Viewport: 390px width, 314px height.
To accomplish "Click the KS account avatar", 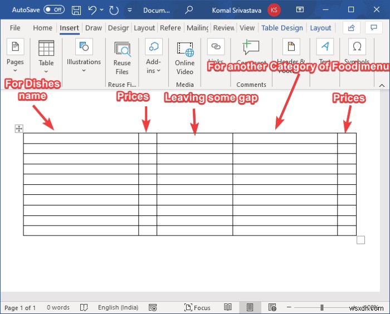I will click(274, 10).
